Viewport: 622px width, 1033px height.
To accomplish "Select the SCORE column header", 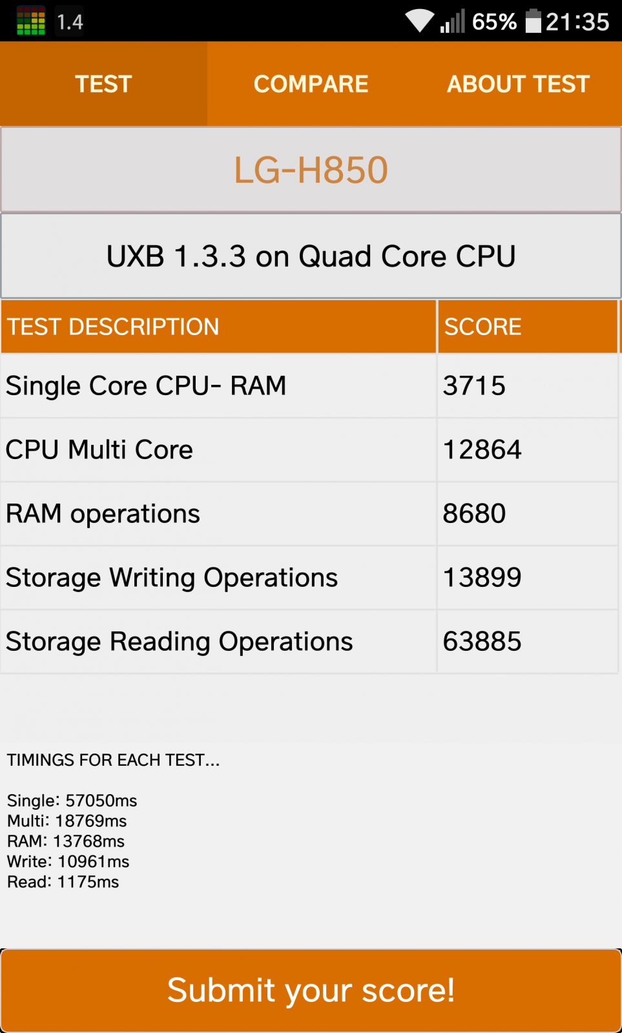I will coord(528,327).
